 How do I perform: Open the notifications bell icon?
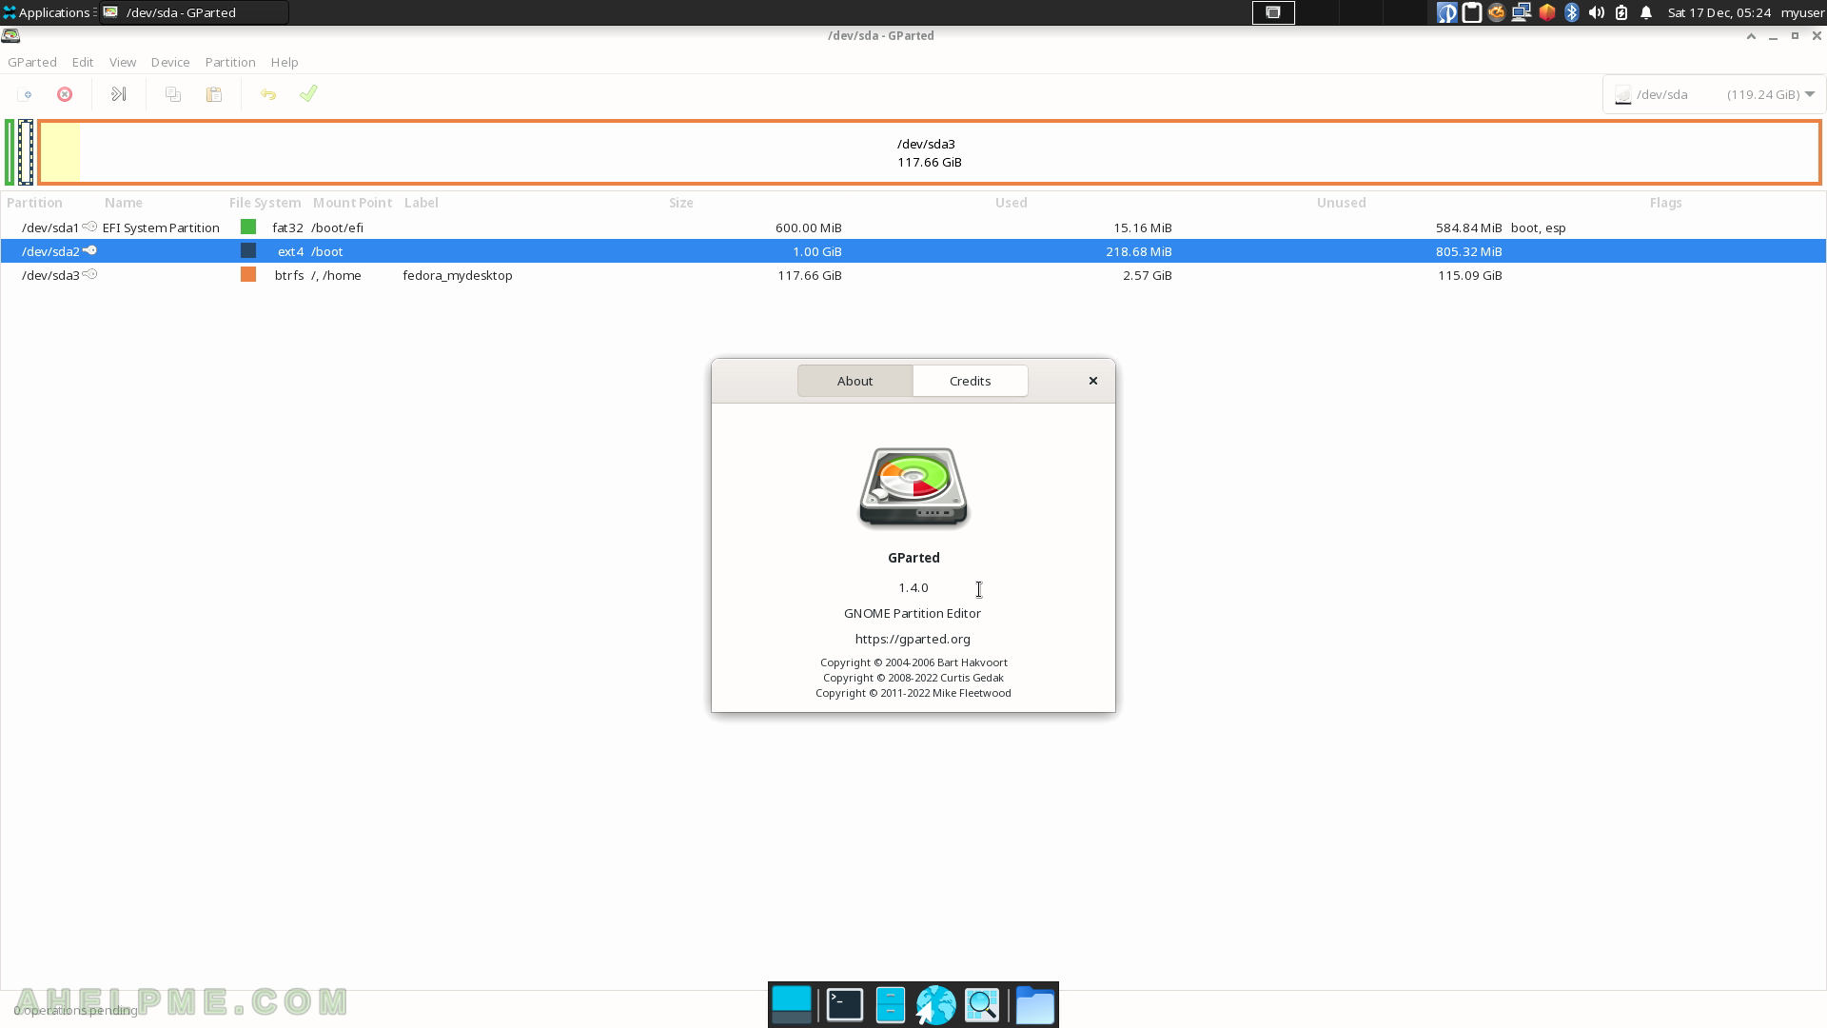tap(1646, 12)
